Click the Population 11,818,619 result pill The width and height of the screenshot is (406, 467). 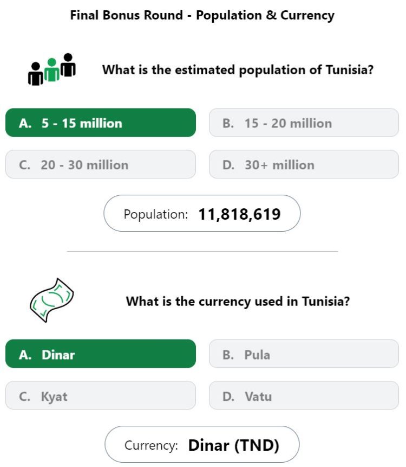coord(202,213)
